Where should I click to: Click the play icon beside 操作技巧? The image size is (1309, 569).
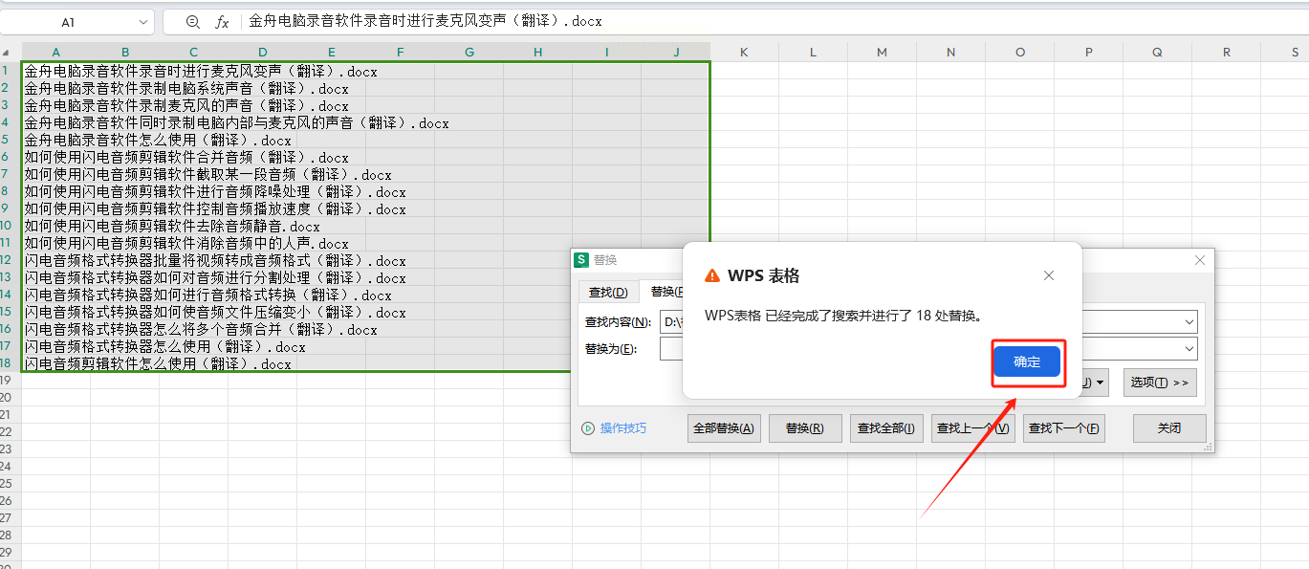pyautogui.click(x=588, y=428)
